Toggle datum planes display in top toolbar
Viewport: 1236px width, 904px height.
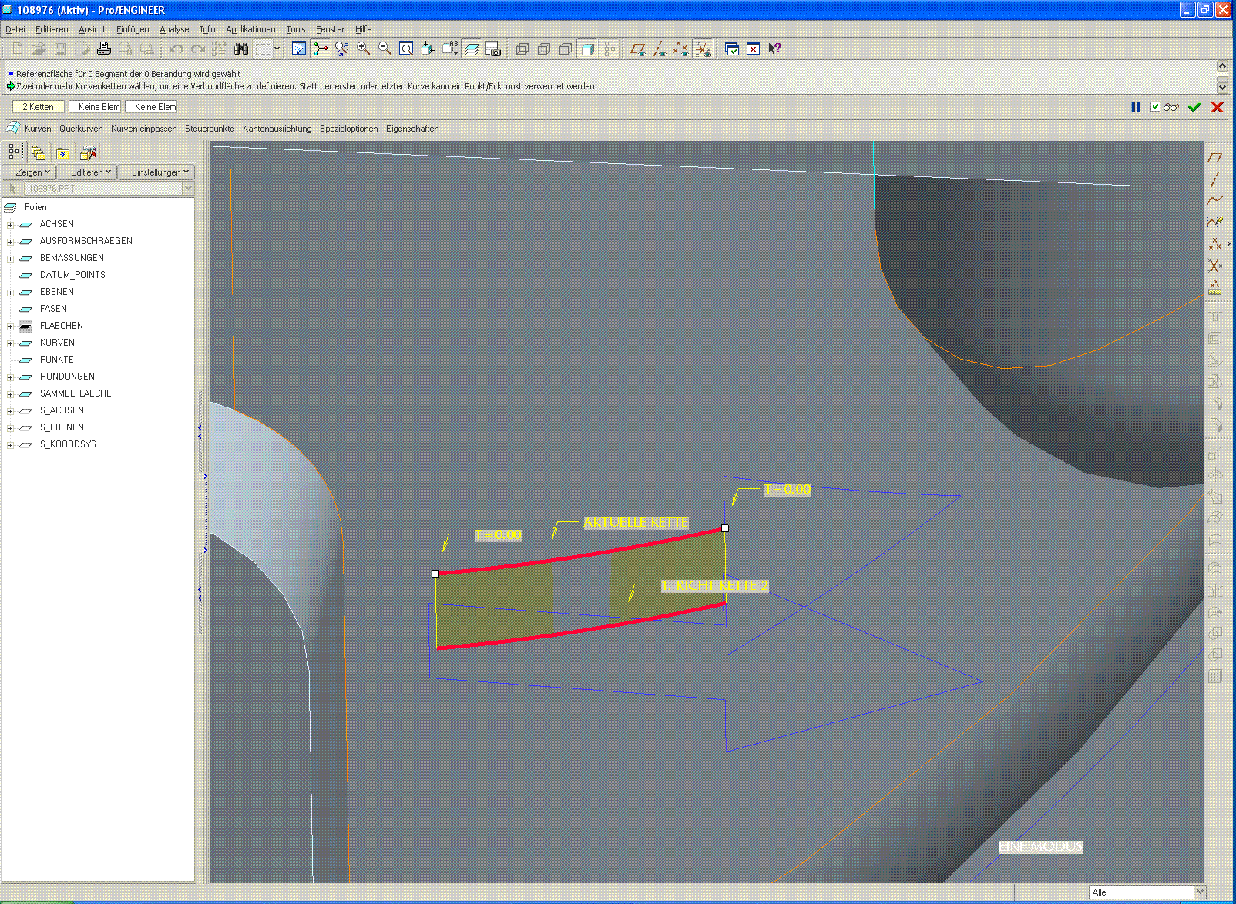point(637,49)
